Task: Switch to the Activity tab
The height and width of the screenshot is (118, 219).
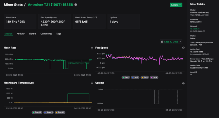Action: point(21,34)
